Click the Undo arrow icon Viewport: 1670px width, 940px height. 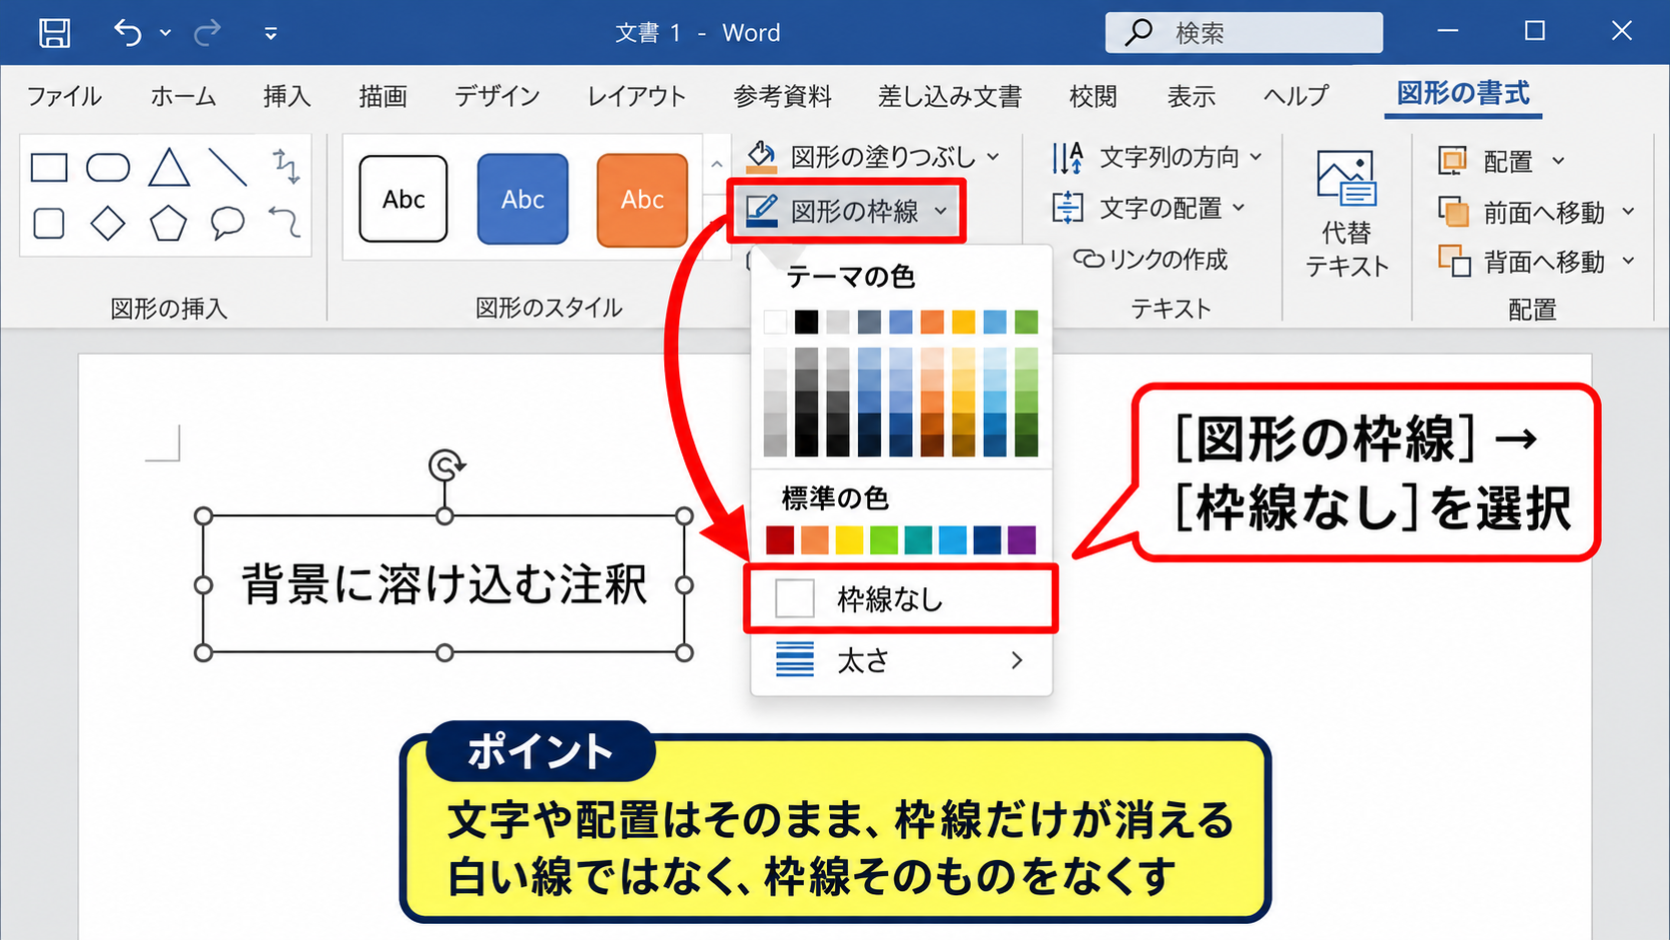pyautogui.click(x=128, y=33)
